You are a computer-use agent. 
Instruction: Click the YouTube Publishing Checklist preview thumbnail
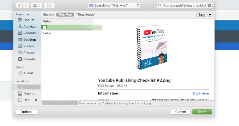(x=151, y=47)
